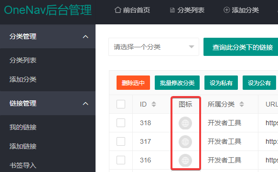Click the 图标 column header

click(185, 104)
